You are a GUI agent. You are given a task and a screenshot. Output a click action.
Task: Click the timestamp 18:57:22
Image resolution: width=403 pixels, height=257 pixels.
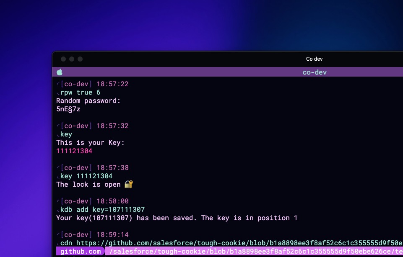pos(112,84)
